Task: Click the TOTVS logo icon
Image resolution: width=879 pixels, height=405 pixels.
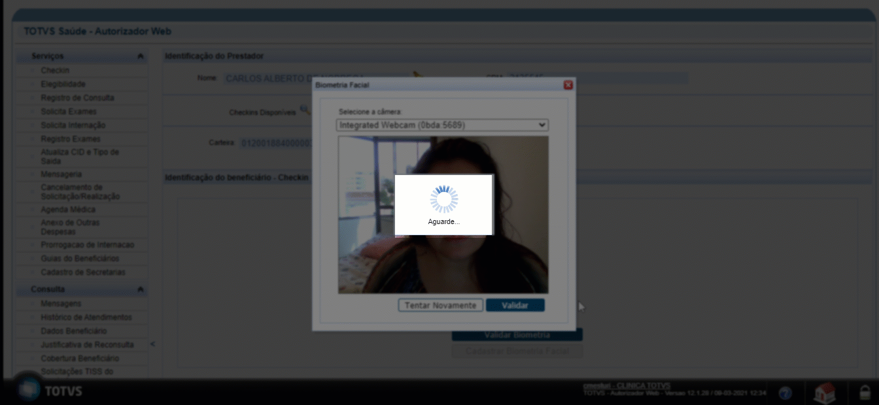Action: (x=29, y=390)
